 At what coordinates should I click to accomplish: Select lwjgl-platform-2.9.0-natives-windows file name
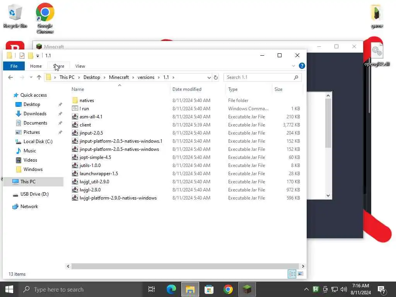click(118, 198)
